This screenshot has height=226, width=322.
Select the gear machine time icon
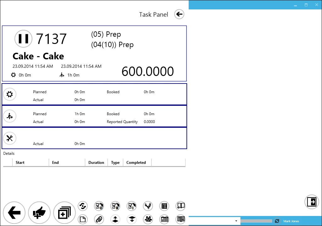coord(10,94)
